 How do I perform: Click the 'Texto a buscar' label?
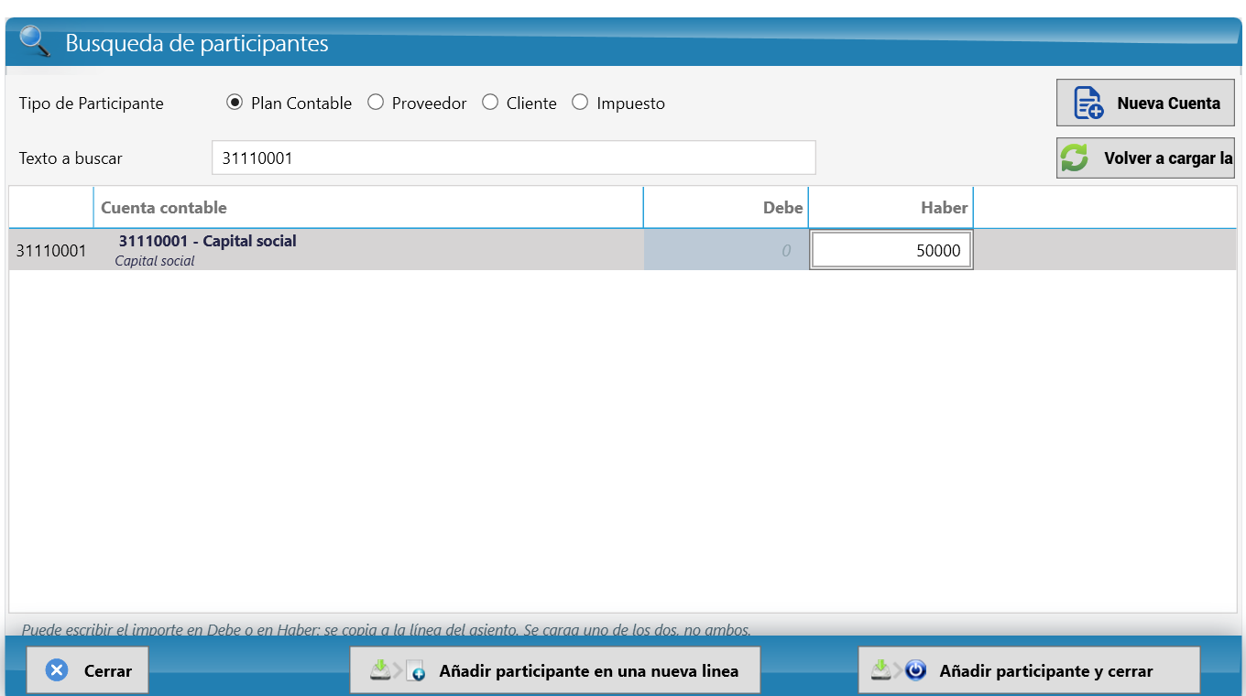point(71,158)
